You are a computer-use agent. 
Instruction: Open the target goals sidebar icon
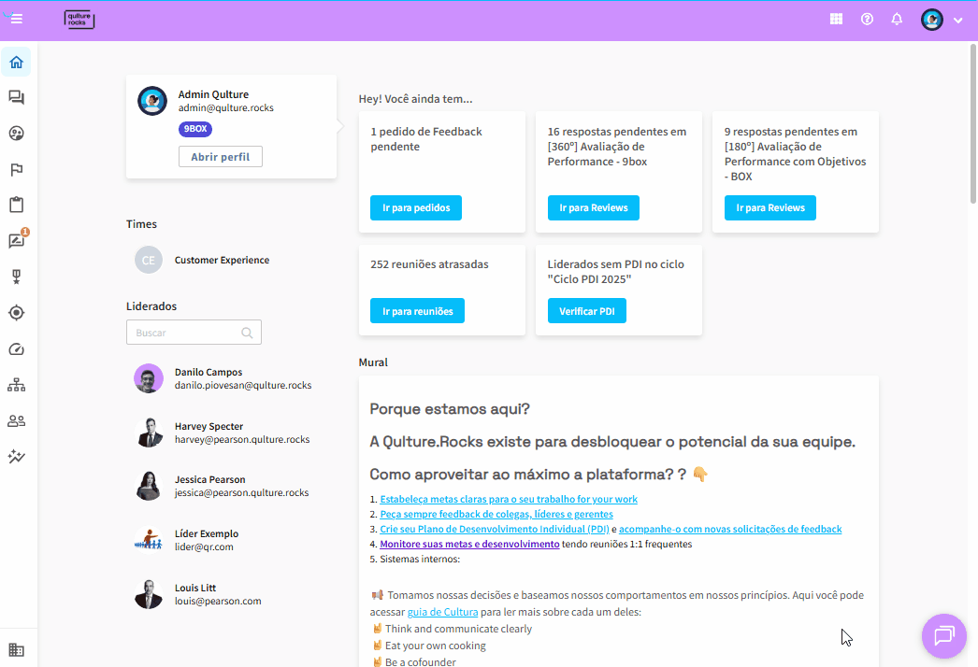16,313
